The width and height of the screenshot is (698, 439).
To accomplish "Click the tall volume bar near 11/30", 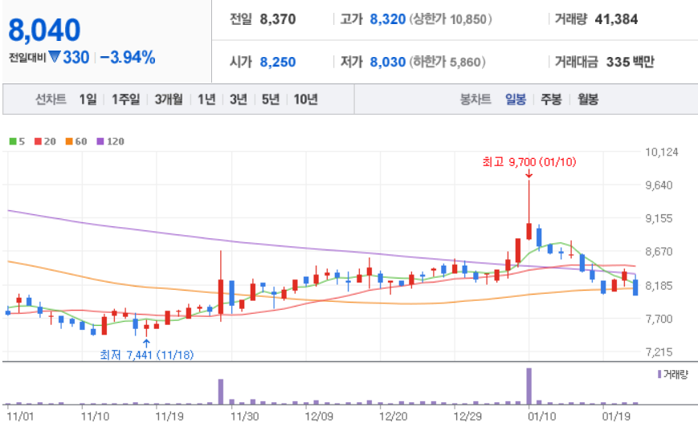I will tap(221, 392).
